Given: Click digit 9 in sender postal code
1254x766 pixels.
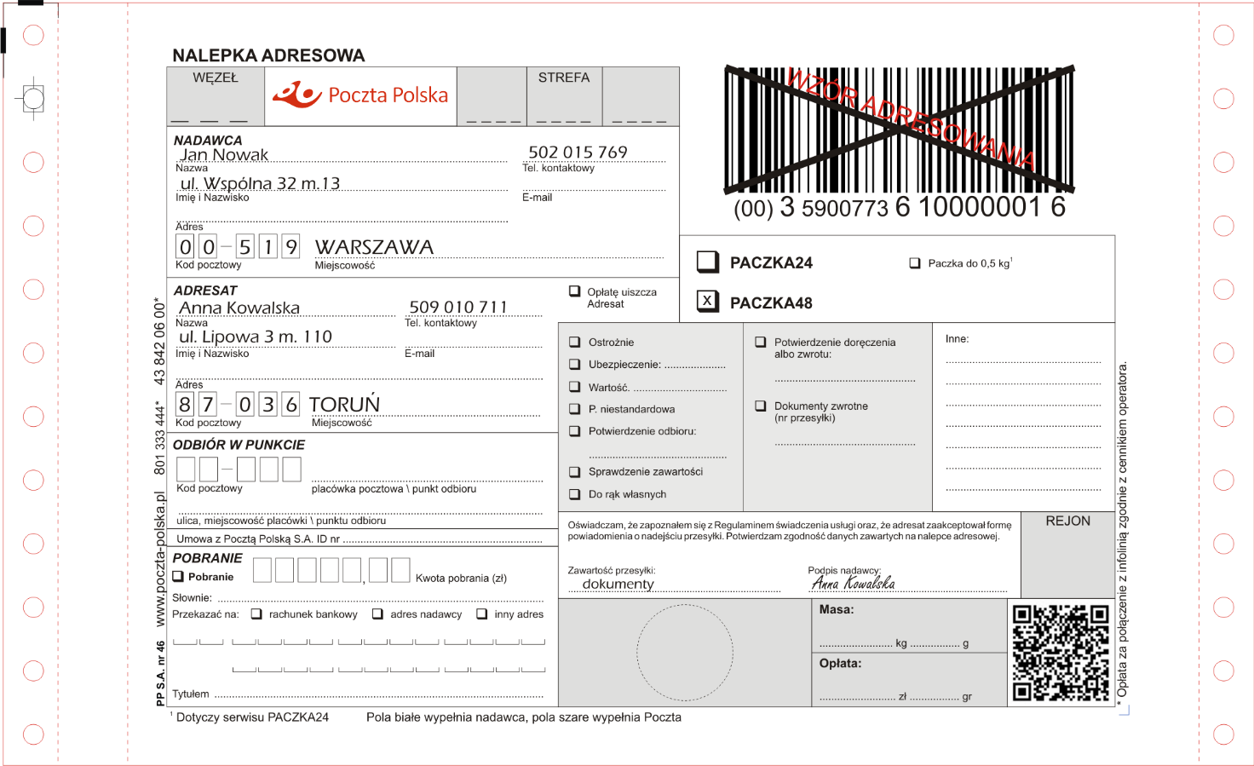Looking at the screenshot, I should (x=291, y=247).
